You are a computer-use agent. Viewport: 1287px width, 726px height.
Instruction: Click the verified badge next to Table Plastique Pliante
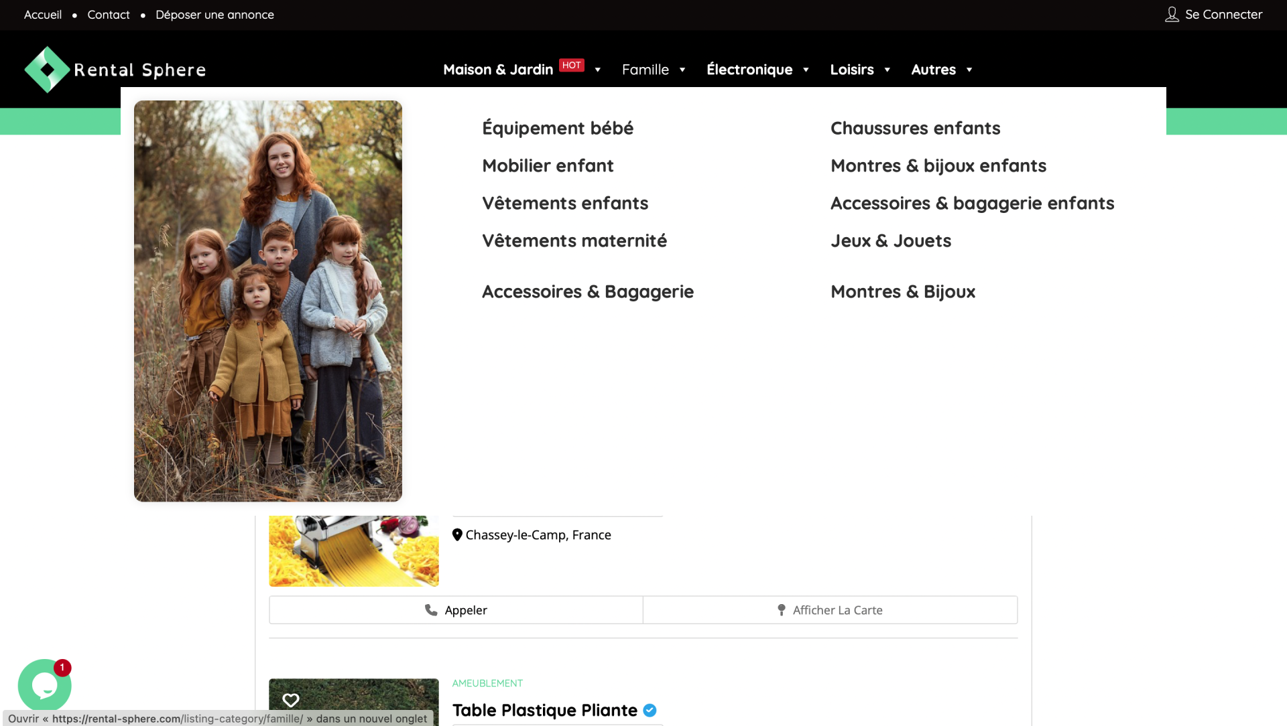coord(650,711)
